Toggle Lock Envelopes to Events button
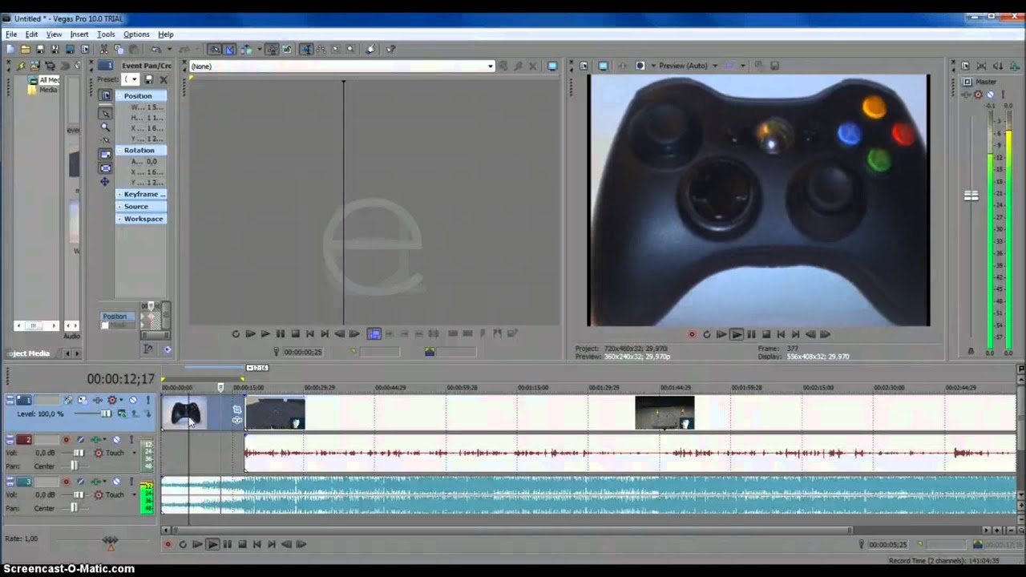Image resolution: width=1026 pixels, height=577 pixels. [x=272, y=50]
